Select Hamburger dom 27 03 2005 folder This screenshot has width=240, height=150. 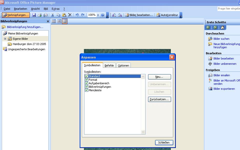click(x=29, y=44)
